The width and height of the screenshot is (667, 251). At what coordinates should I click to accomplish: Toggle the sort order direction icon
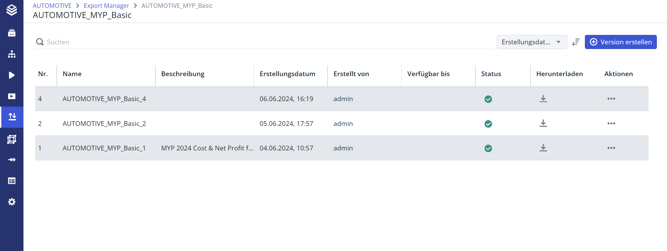(x=576, y=42)
